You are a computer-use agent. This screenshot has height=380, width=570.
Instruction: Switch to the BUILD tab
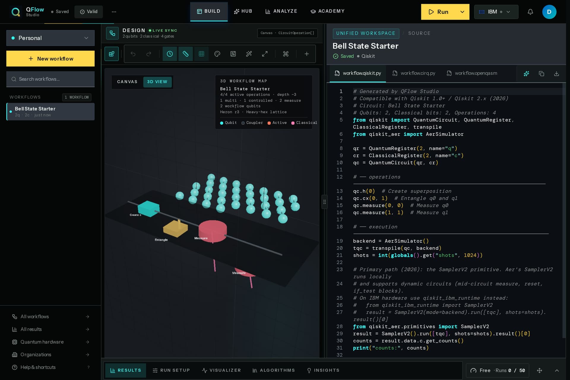(x=209, y=11)
